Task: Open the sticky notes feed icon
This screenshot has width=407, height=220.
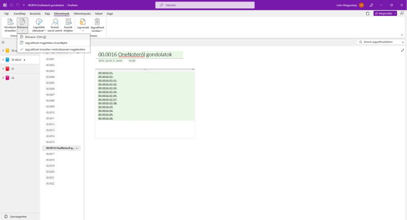Action: point(368,13)
